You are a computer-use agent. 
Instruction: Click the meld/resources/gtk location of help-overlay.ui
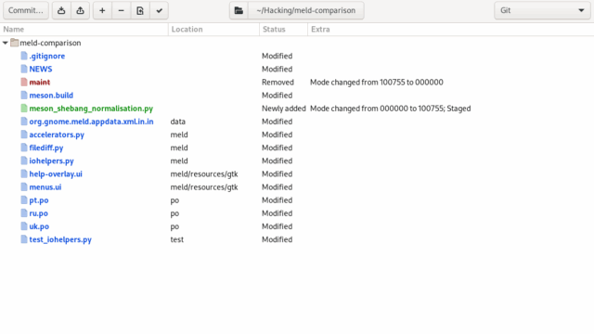[x=204, y=173]
